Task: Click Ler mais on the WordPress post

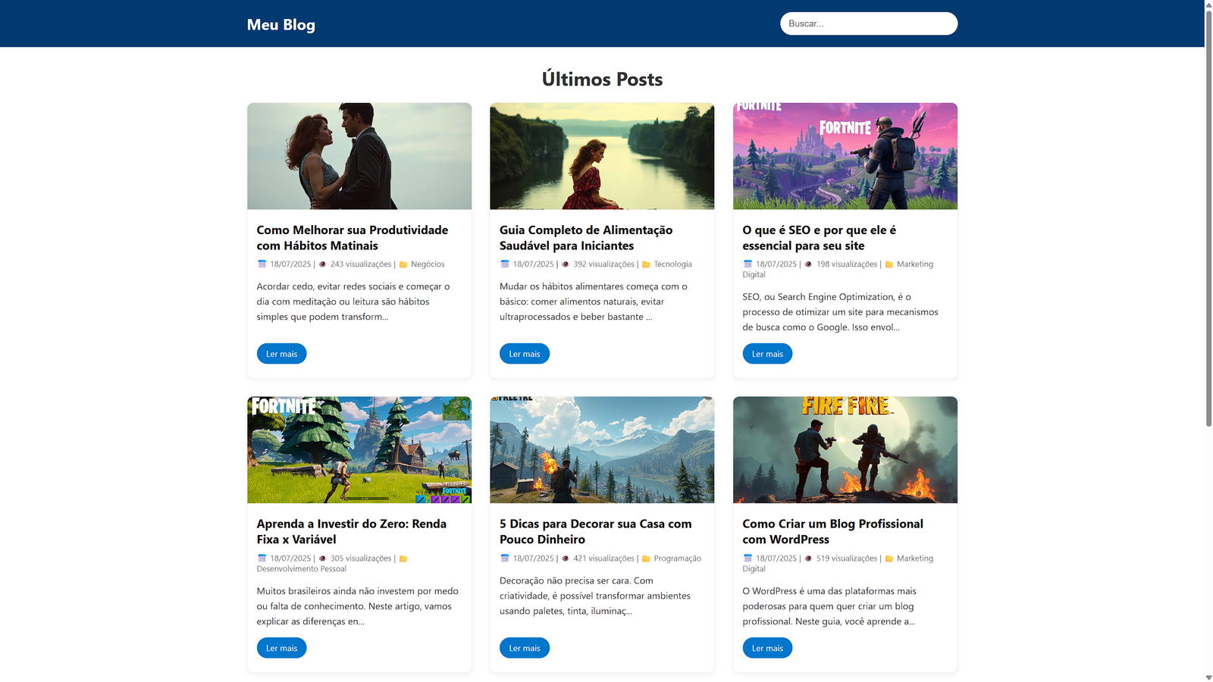Action: 767,648
